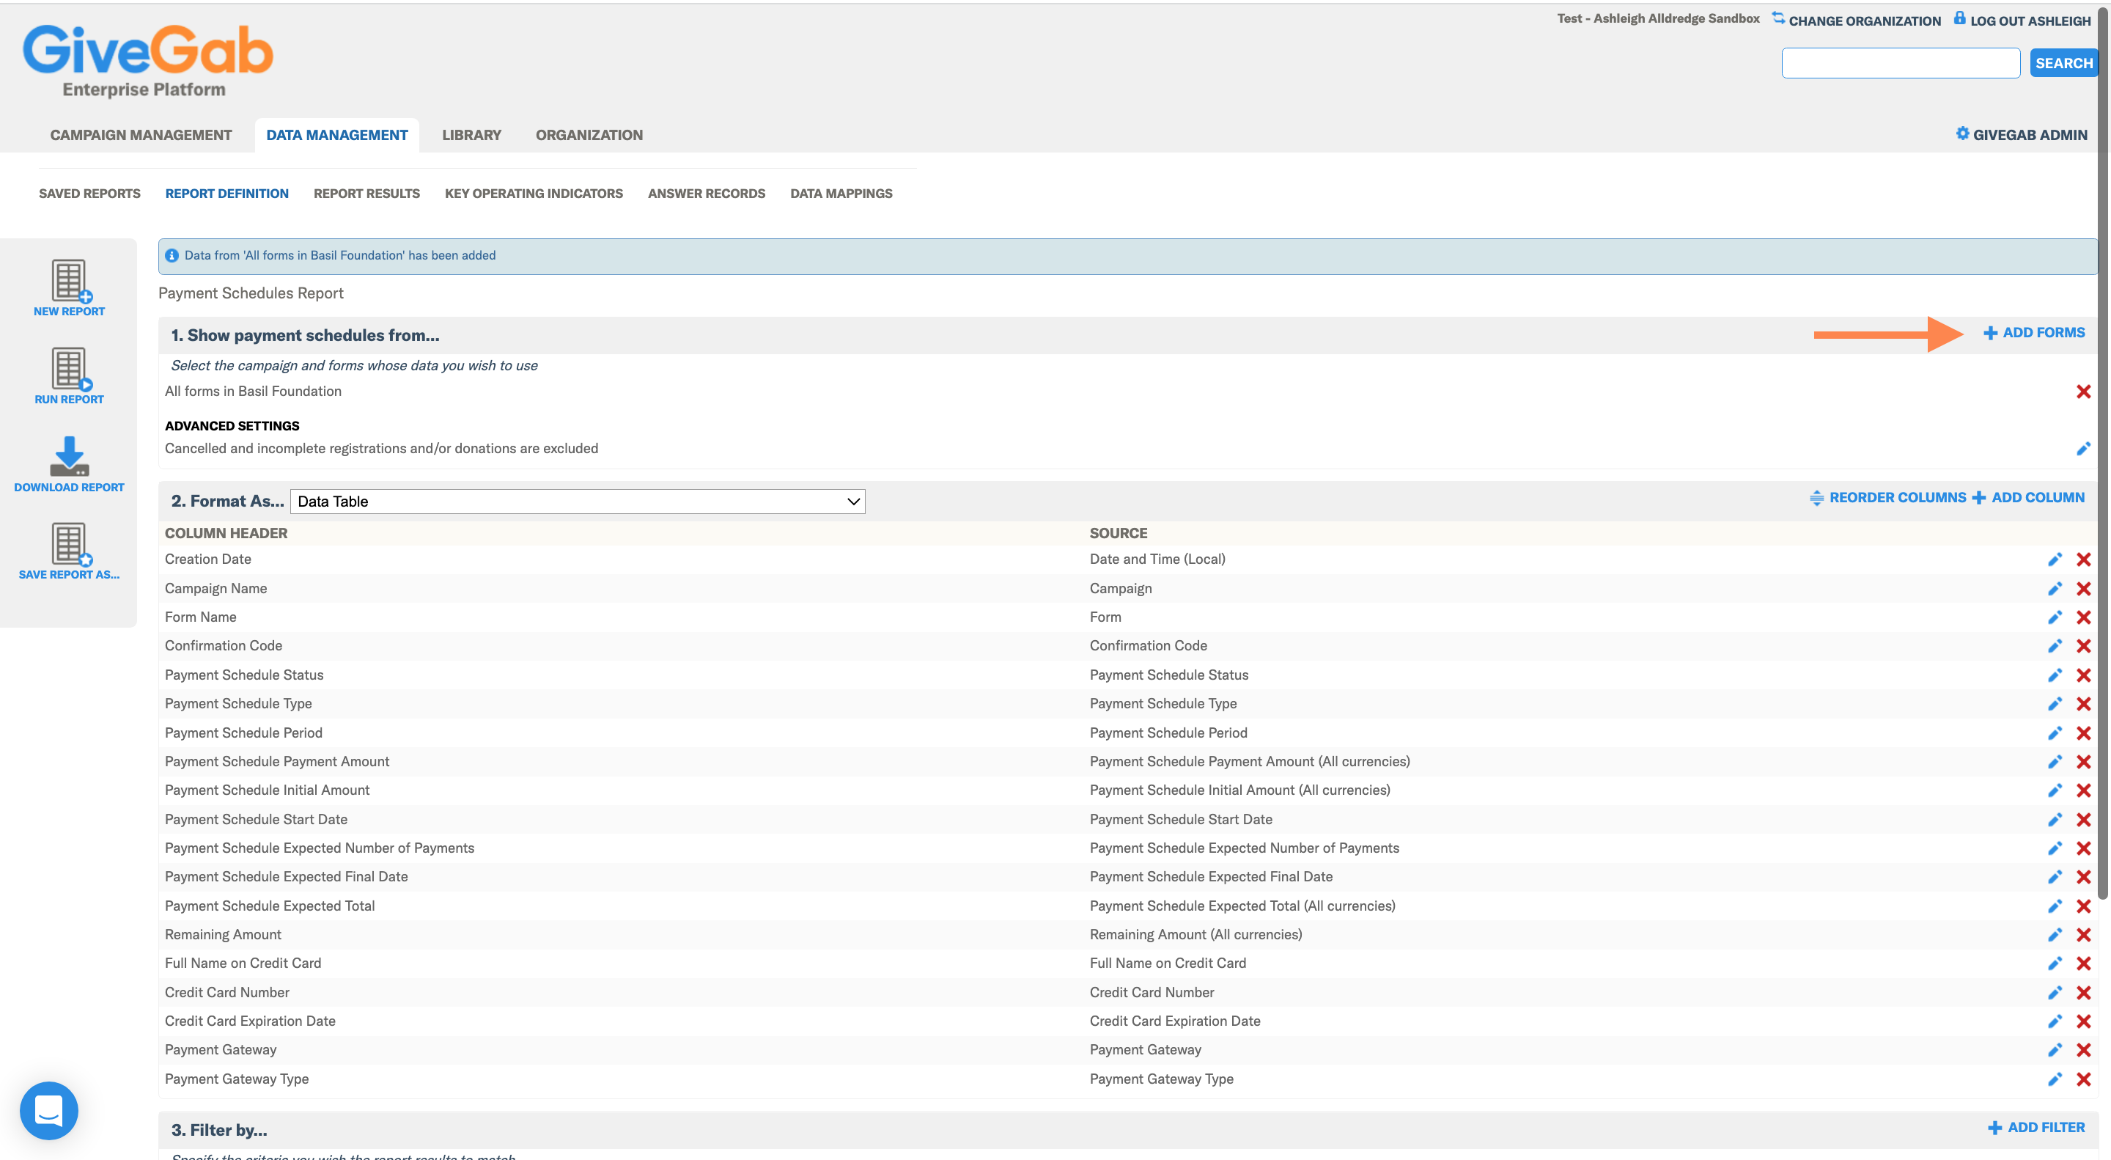The width and height of the screenshot is (2111, 1160).
Task: Edit the Payment Schedule Payment Amount column
Action: pyautogui.click(x=2055, y=762)
